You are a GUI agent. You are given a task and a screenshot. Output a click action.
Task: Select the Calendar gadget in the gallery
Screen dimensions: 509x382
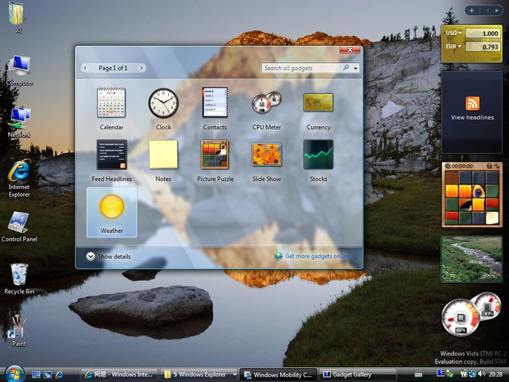coord(111,103)
